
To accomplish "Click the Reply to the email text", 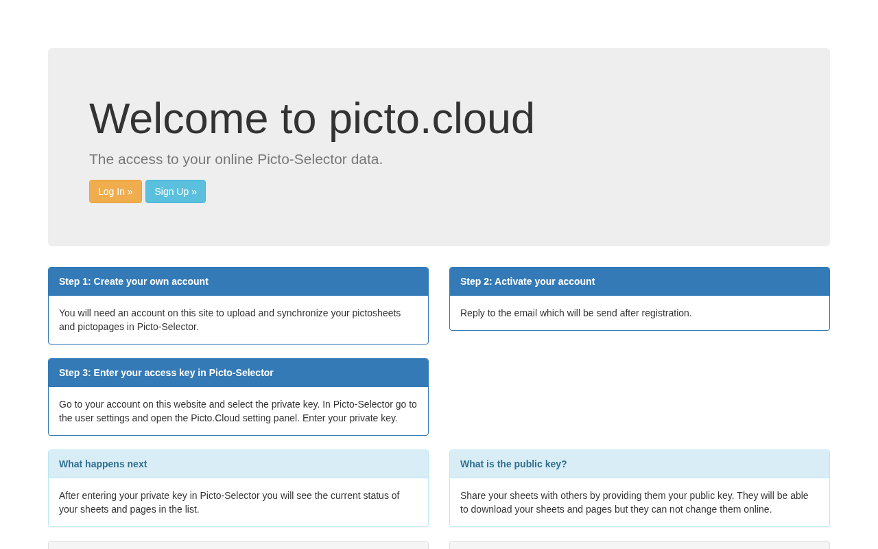I will 576,313.
